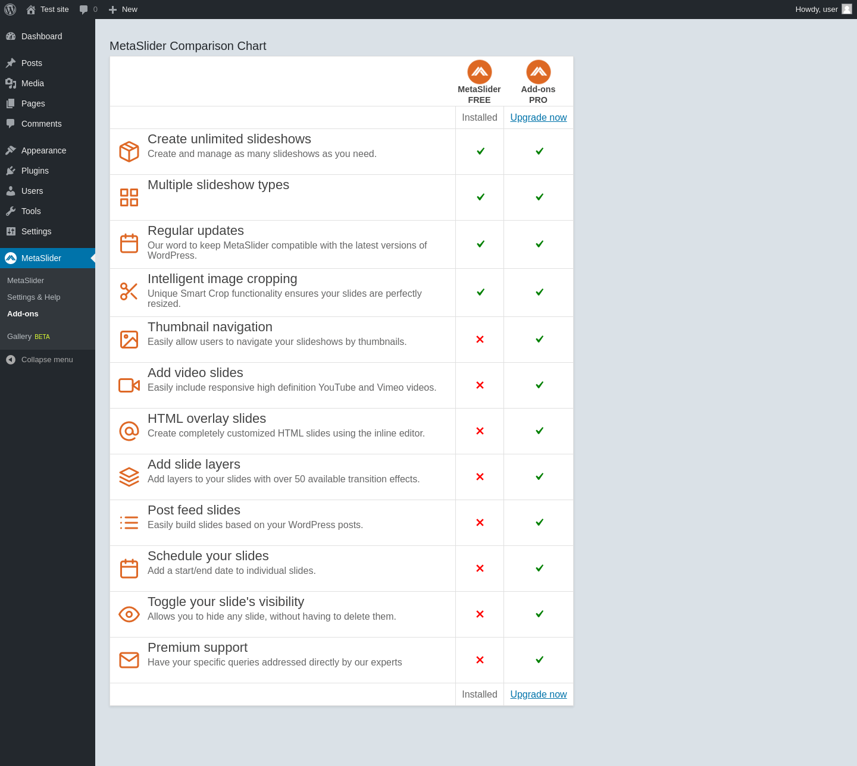Screen dimensions: 857x766
Task: Click the Settings sliders icon
Action: (x=11, y=231)
